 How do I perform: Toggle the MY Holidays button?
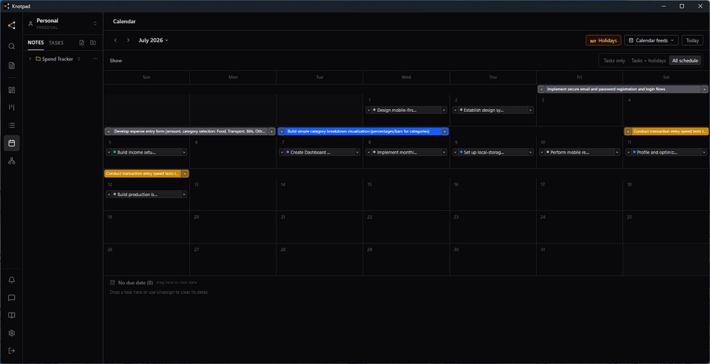(603, 40)
